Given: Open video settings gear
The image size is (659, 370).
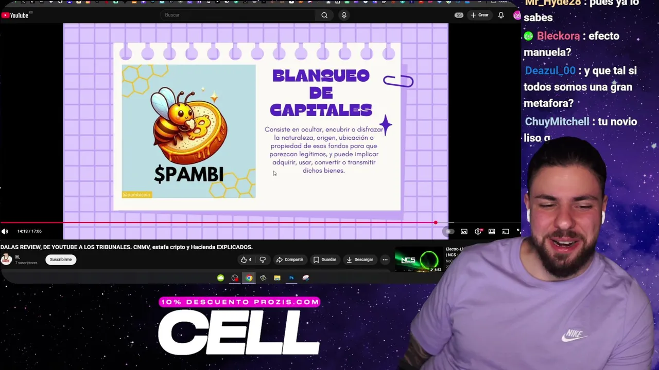Looking at the screenshot, I should (x=478, y=232).
